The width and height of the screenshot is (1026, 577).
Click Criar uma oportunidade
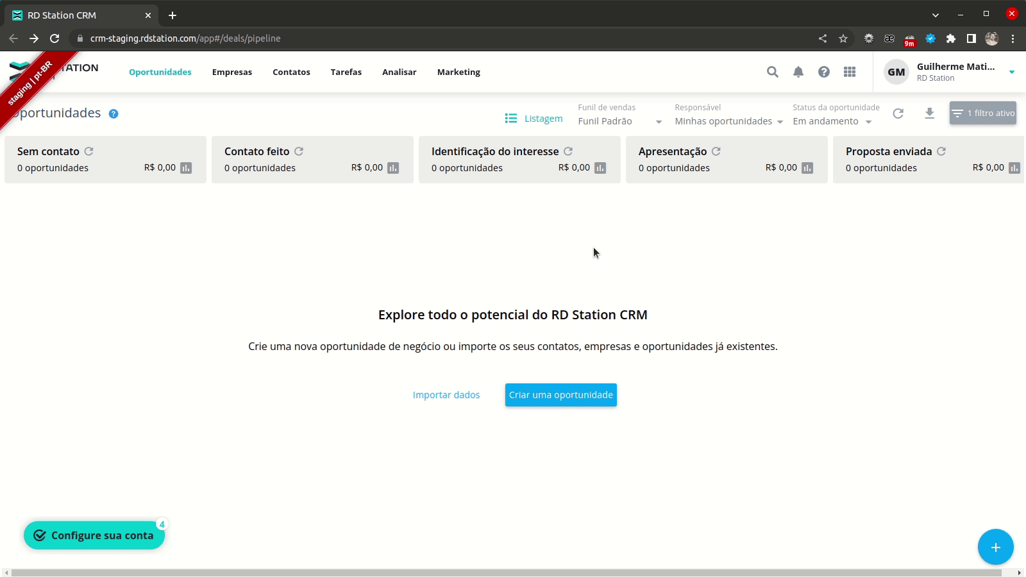(x=560, y=394)
